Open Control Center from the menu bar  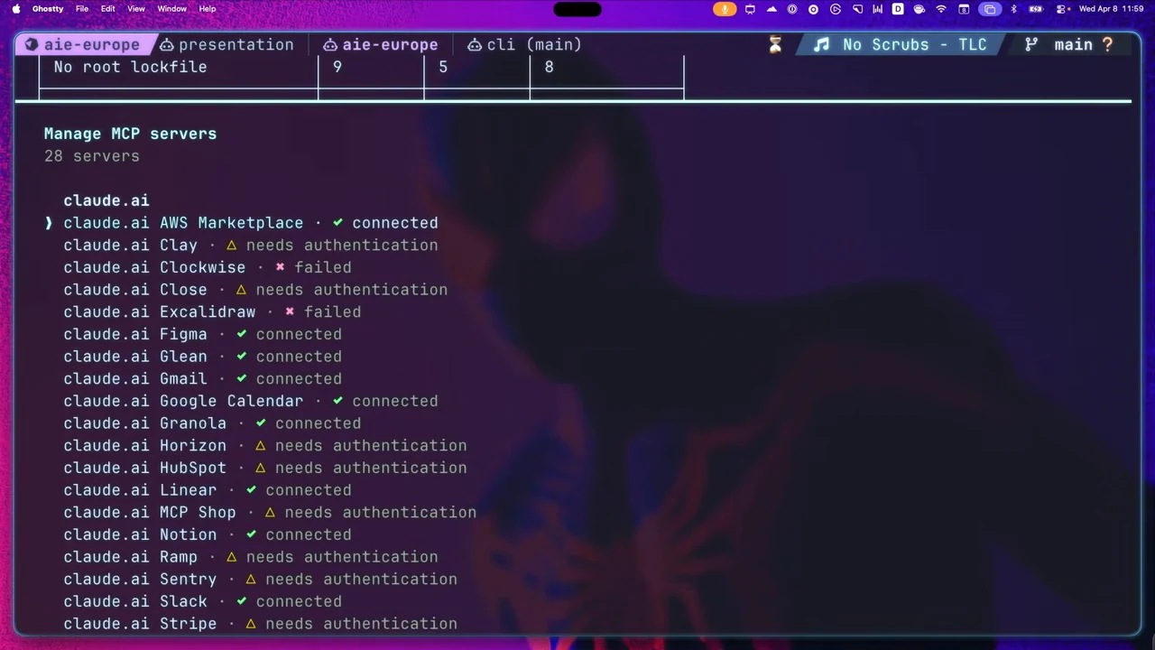coord(1060,9)
